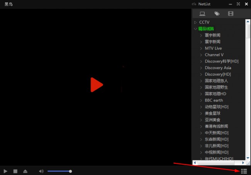
Task: Select the CCTV category
Action: [204, 22]
